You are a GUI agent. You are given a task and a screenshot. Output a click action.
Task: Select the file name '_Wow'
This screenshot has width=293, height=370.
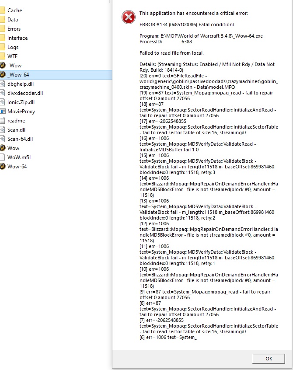pyautogui.click(x=14, y=65)
